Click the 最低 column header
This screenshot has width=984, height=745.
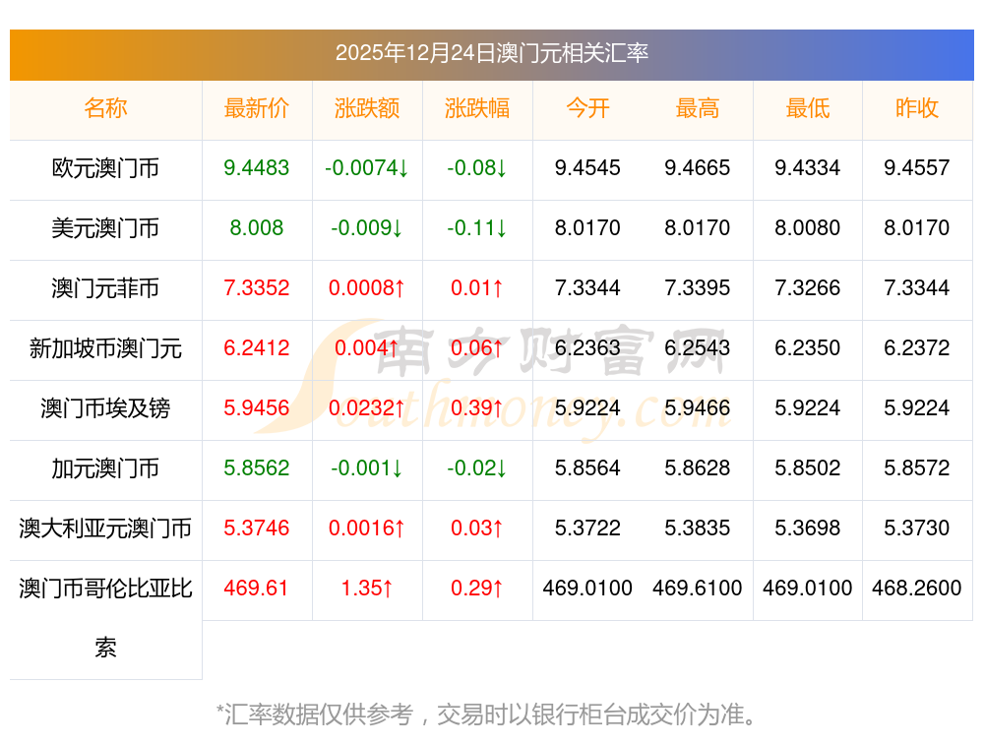(808, 108)
